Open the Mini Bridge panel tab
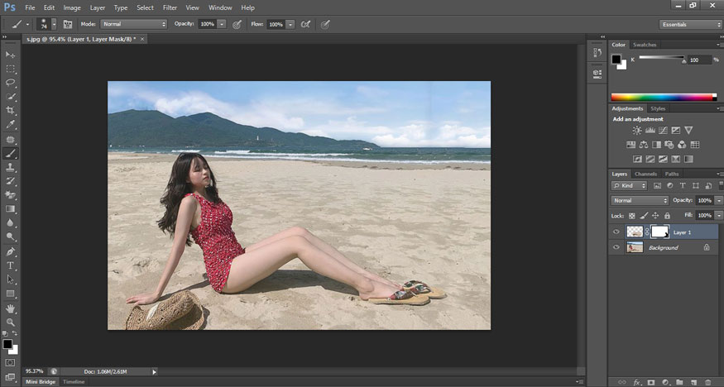Viewport: 724px width, 387px height. 41,382
